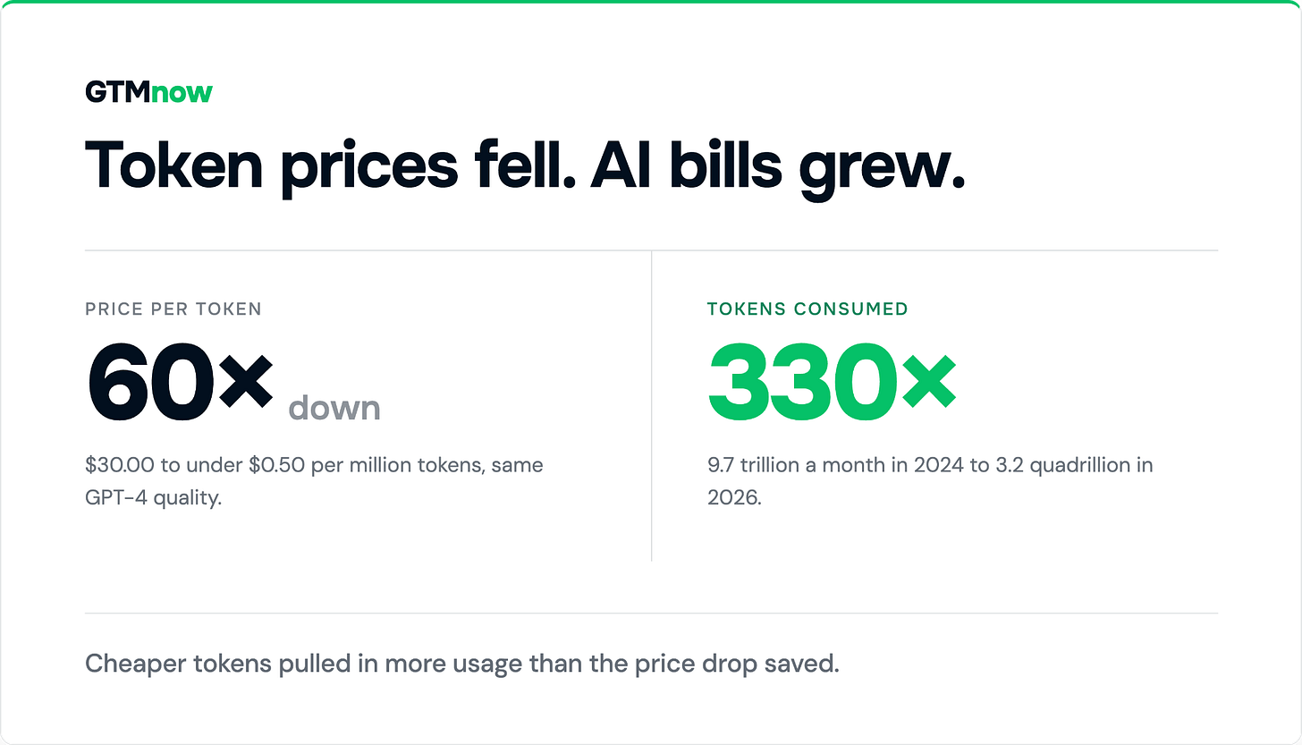The image size is (1302, 745).
Task: Click the green accent bar atop card
Action: (x=651, y=2)
